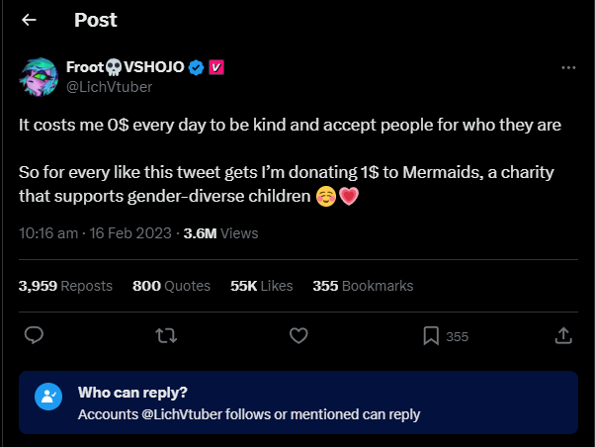Open the Froot VSHOJO display name

point(126,67)
